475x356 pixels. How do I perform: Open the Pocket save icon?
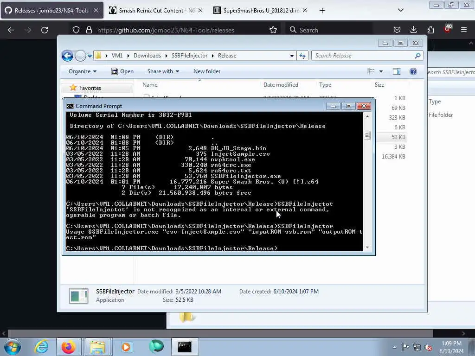pyautogui.click(x=397, y=30)
